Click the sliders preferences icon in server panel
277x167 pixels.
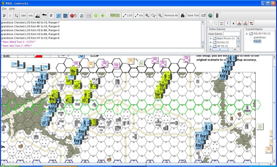click(221, 23)
